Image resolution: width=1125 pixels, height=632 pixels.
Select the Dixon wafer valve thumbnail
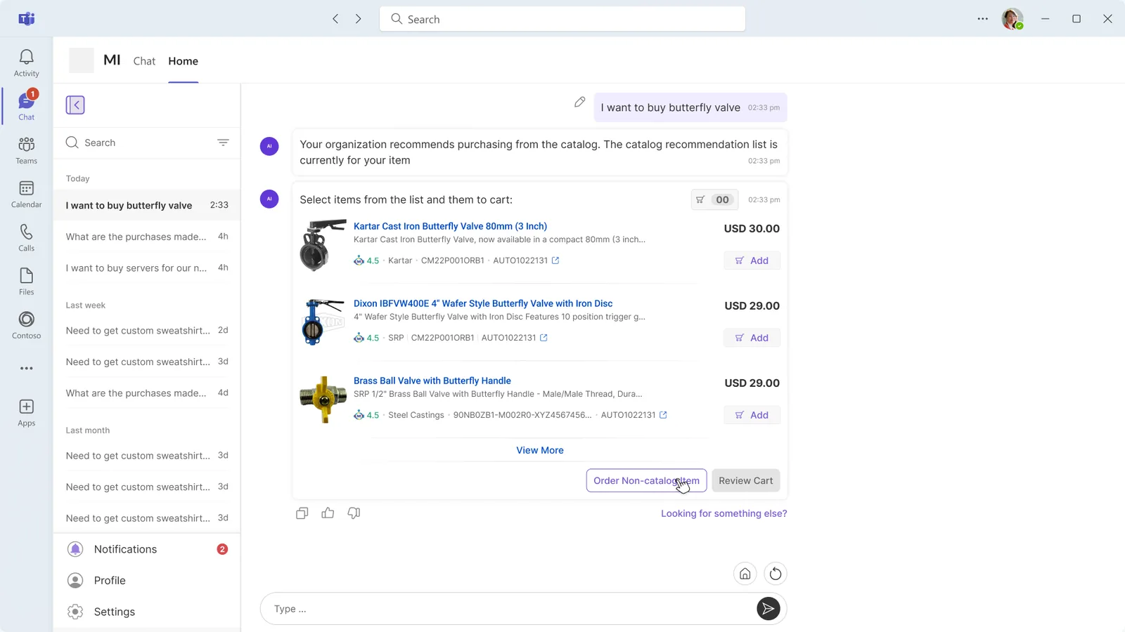click(323, 322)
